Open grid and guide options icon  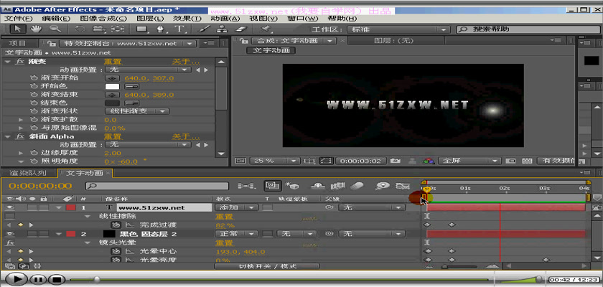(309, 161)
